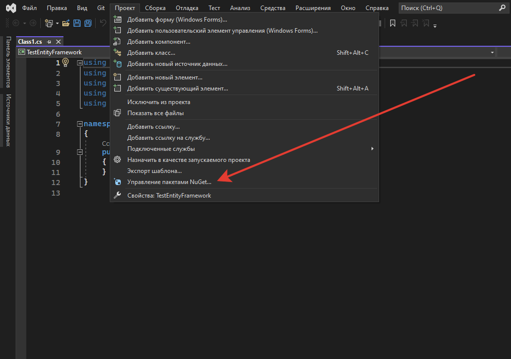The image size is (511, 359).
Task: Click the Visual Studio logo icon
Action: pyautogui.click(x=10, y=8)
